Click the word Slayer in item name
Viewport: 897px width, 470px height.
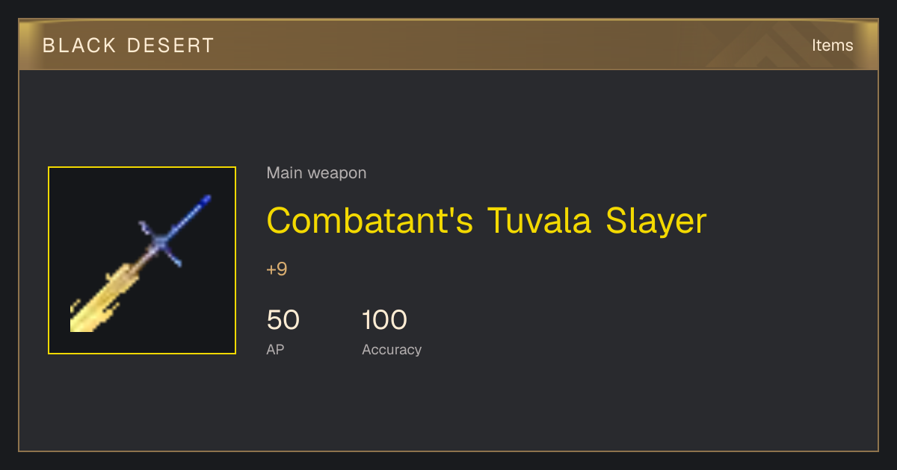[656, 222]
